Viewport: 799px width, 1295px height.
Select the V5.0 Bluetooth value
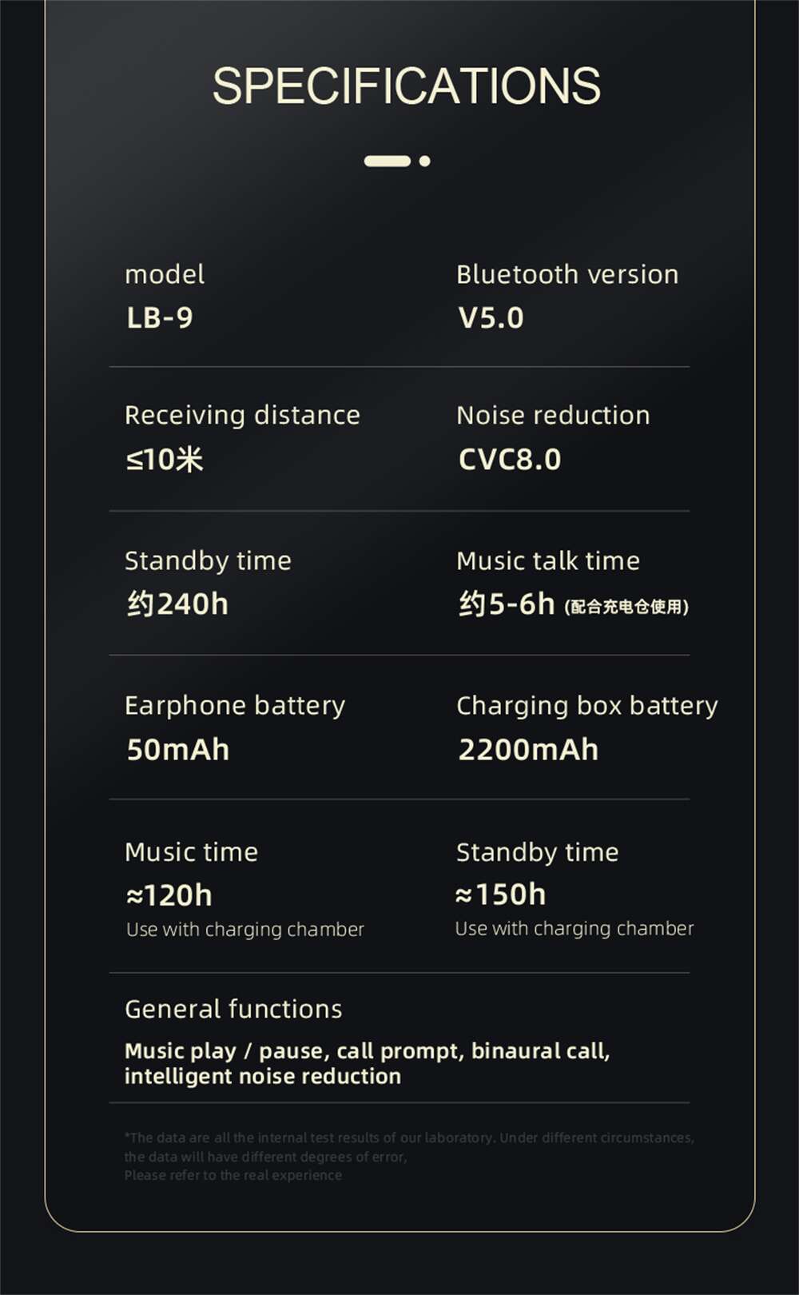491,318
